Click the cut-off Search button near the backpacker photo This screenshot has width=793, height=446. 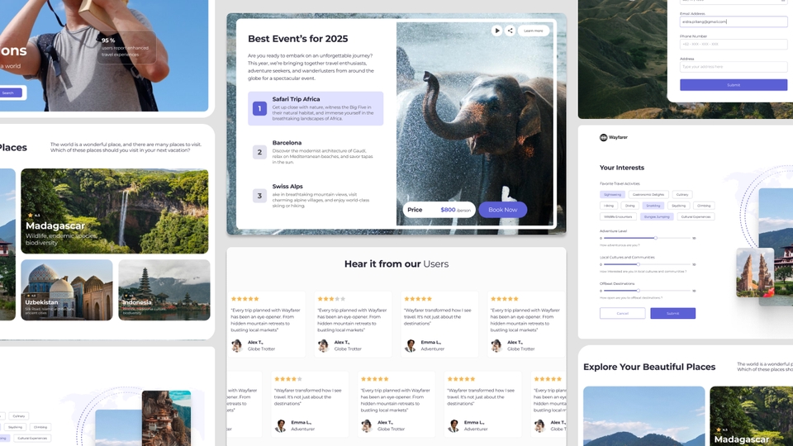click(10, 93)
